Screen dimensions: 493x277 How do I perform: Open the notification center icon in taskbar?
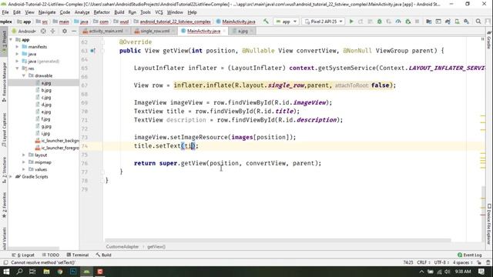pos(481,272)
